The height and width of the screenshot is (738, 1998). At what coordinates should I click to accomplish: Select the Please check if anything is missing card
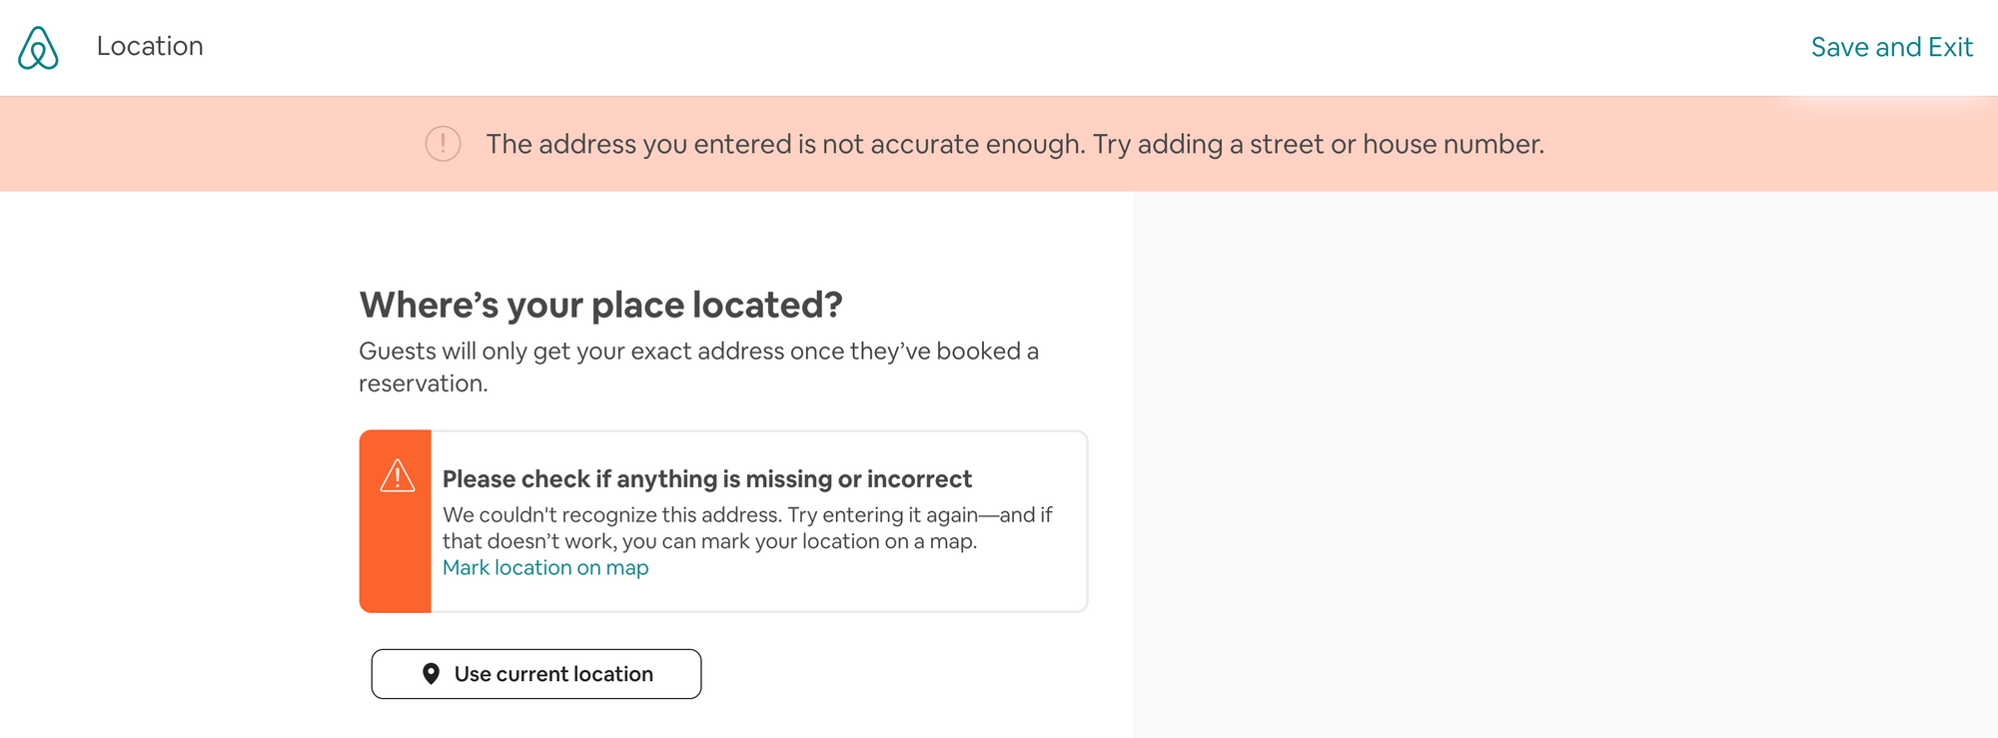(x=722, y=519)
